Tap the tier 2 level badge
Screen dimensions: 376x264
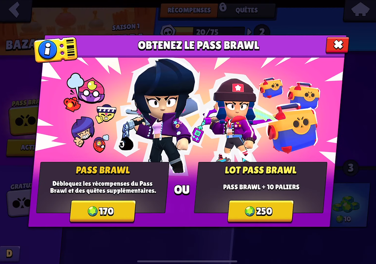pyautogui.click(x=262, y=32)
